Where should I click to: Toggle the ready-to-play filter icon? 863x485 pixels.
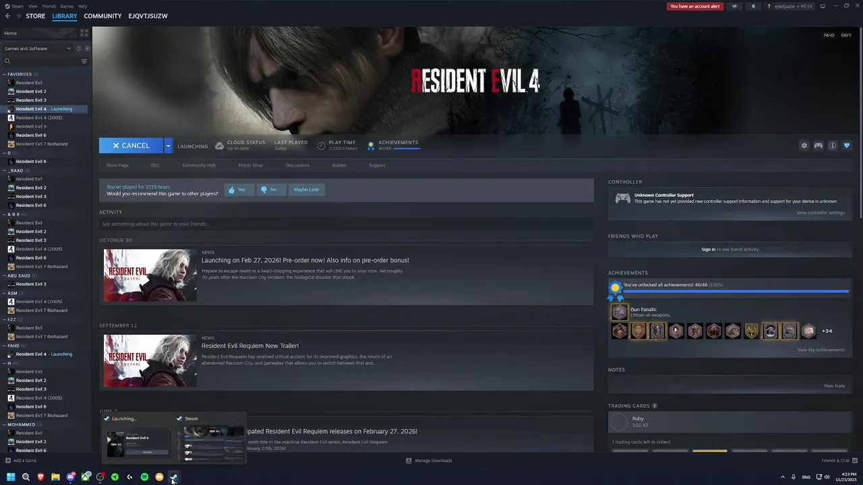(87, 48)
